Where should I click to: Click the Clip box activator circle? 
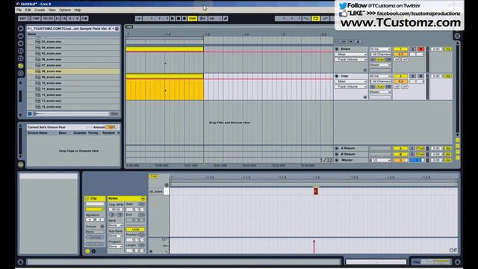coord(87,198)
